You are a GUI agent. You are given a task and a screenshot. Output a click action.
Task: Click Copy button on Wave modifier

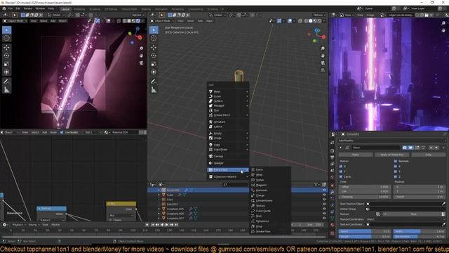429,155
